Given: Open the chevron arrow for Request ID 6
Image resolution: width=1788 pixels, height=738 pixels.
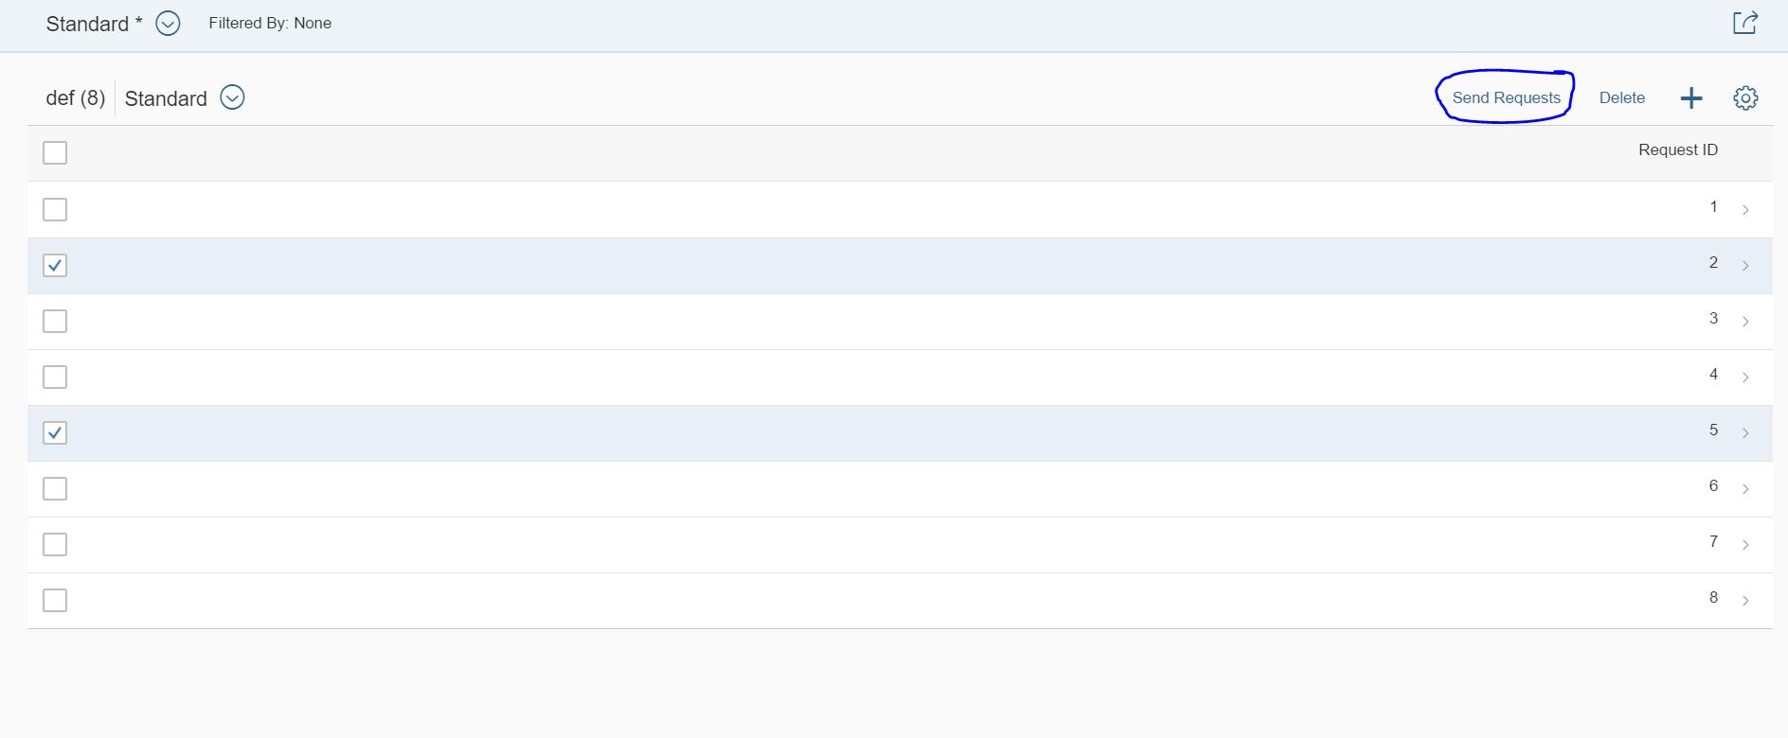Looking at the screenshot, I should 1746,488.
